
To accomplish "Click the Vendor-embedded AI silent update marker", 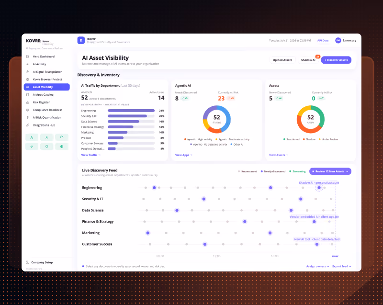I will click(x=314, y=222).
